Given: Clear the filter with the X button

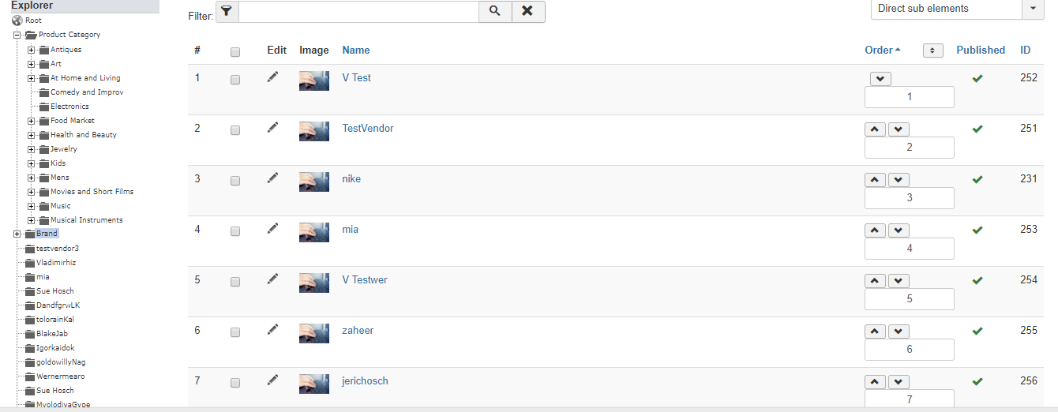Looking at the screenshot, I should pos(528,11).
